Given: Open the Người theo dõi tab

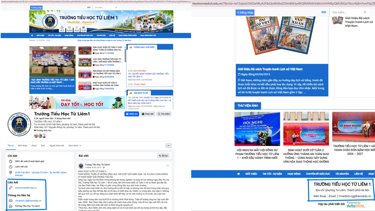Looking at the screenshot, I should [x=57, y=145].
